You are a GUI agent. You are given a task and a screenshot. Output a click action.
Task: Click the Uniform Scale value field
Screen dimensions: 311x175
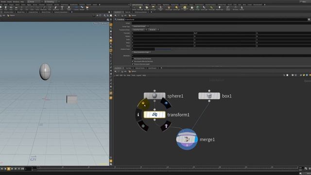tap(143, 49)
